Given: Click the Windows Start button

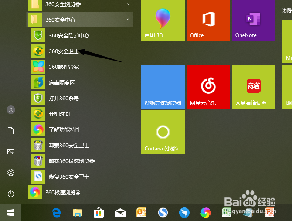Looking at the screenshot, I should point(10,213).
